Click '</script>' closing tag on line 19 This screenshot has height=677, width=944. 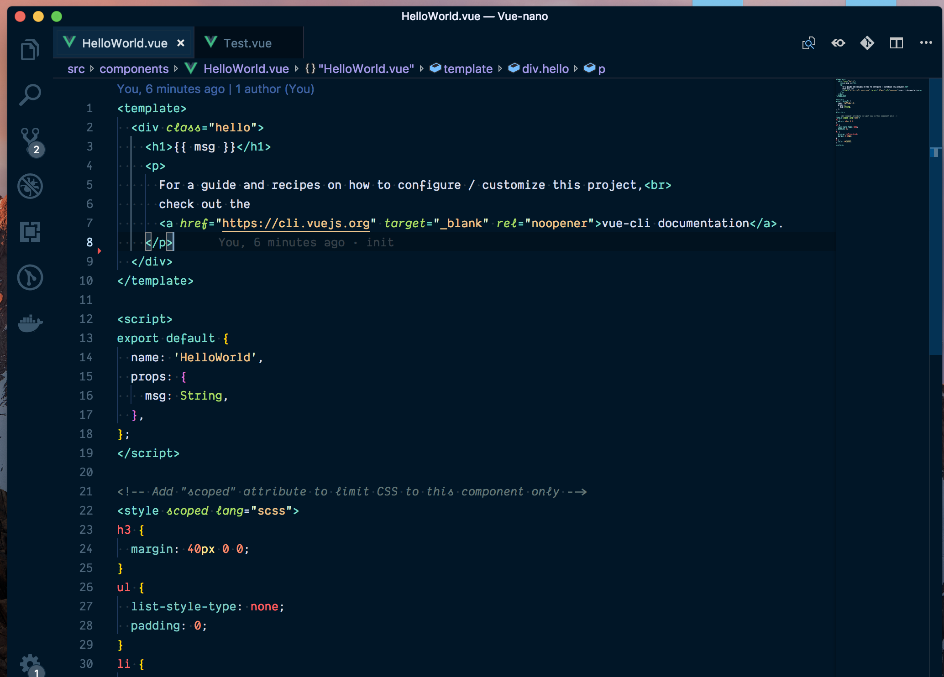[x=148, y=453]
